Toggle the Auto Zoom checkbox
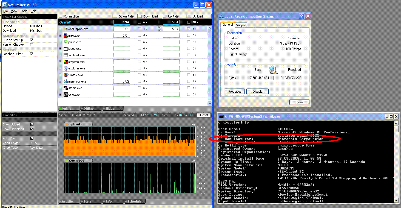The height and width of the screenshot is (208, 401). point(32,138)
